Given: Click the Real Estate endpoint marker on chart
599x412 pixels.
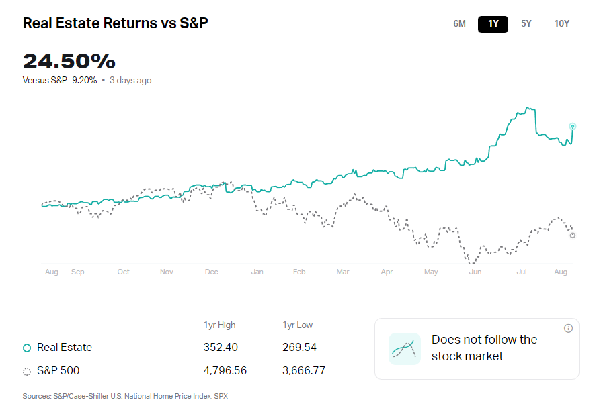Looking at the screenshot, I should point(573,126).
